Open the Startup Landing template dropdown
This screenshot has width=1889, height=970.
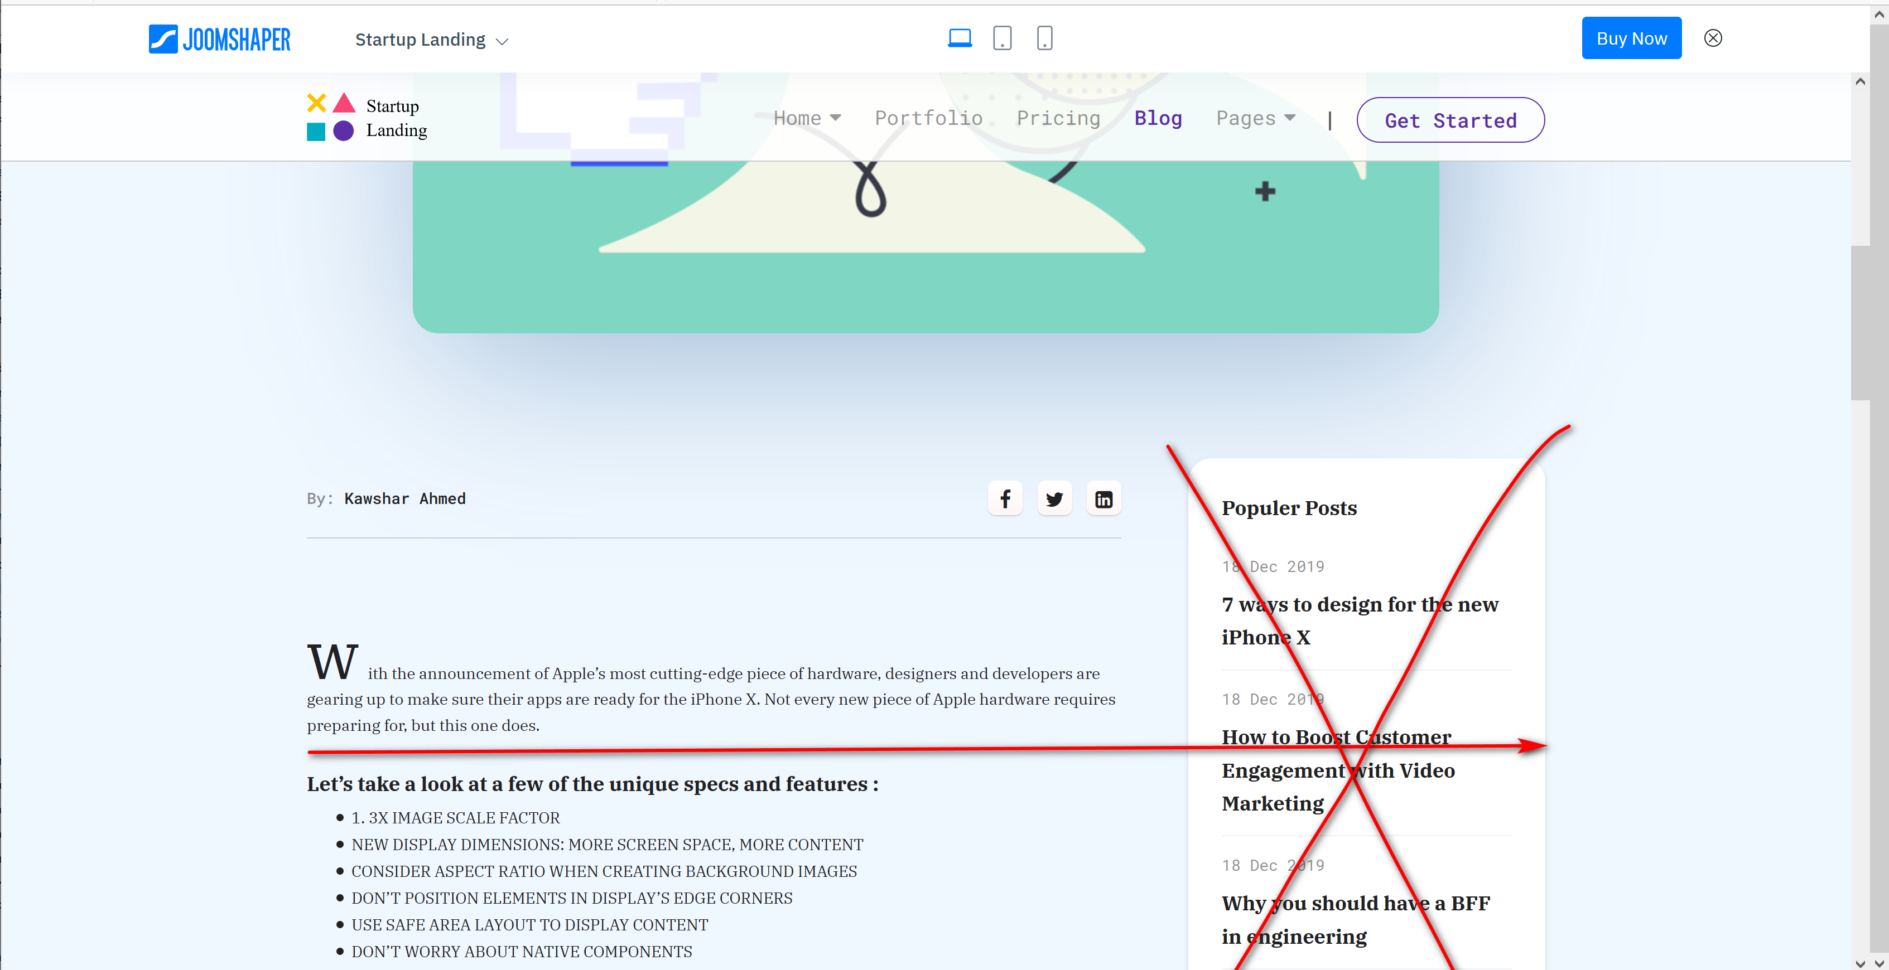(x=431, y=40)
